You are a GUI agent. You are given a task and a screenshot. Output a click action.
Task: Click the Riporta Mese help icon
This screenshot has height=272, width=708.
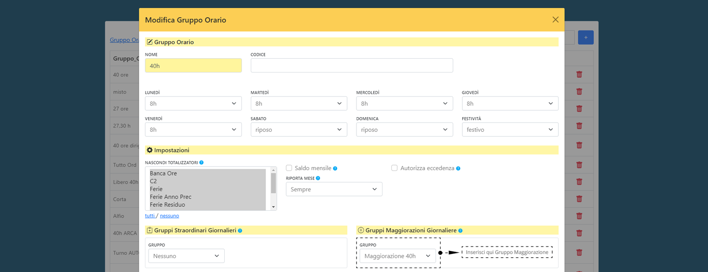click(318, 178)
